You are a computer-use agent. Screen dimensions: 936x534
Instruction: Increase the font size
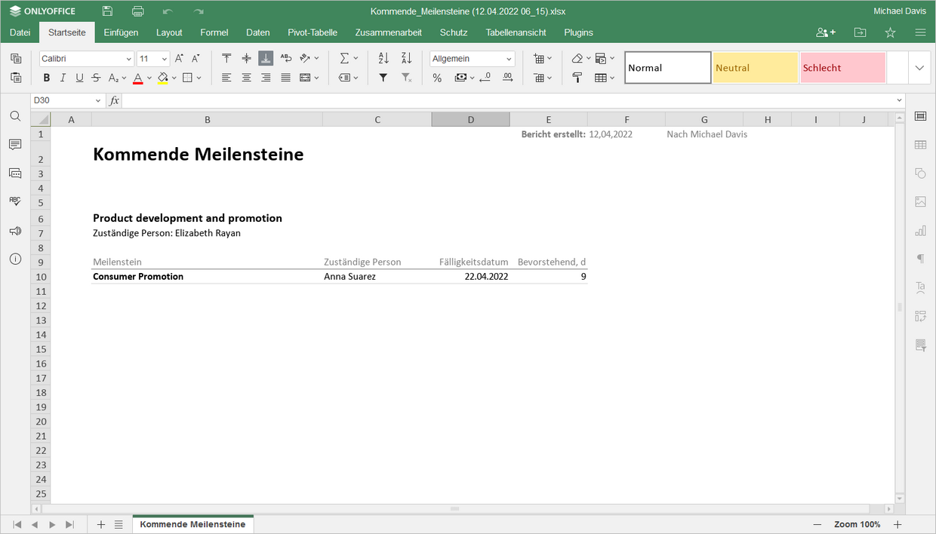click(x=179, y=58)
